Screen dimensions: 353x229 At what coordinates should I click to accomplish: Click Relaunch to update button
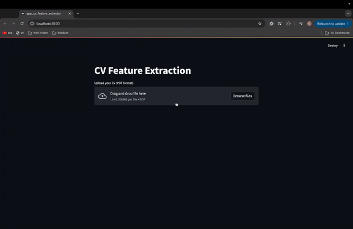click(332, 23)
